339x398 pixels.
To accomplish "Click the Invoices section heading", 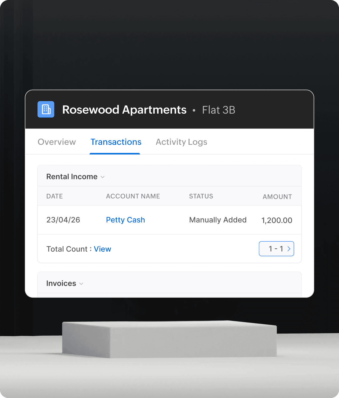I will click(x=61, y=283).
